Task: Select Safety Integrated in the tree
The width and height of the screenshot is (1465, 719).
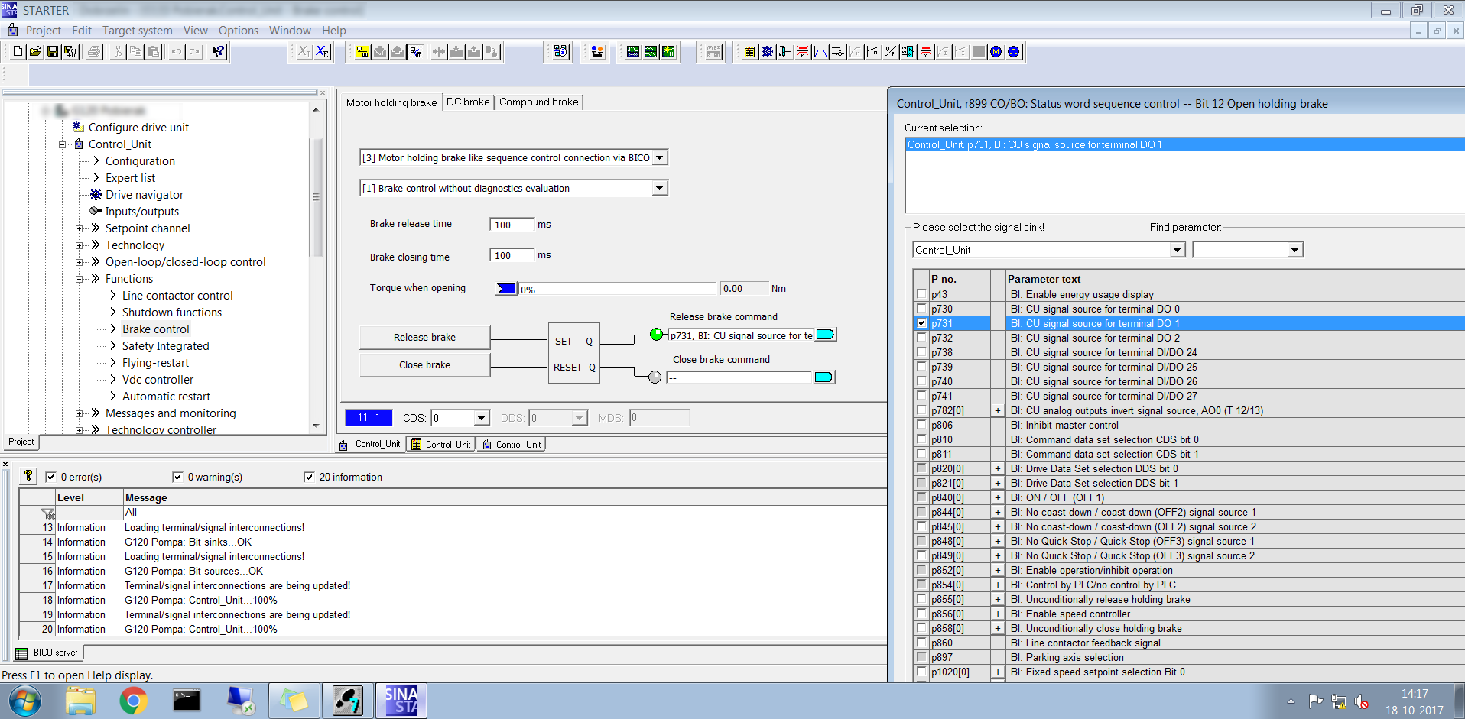Action: (165, 346)
